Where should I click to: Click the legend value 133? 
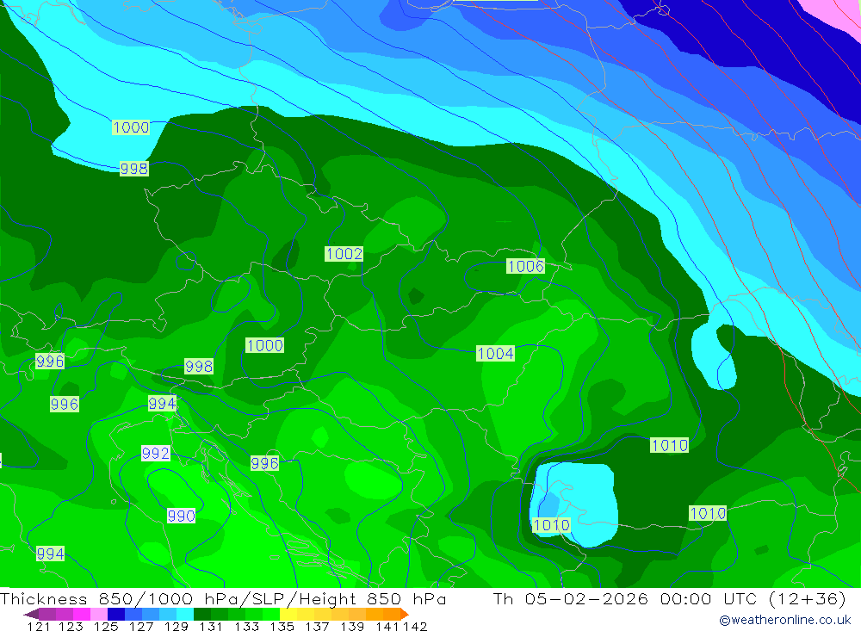pos(247,626)
